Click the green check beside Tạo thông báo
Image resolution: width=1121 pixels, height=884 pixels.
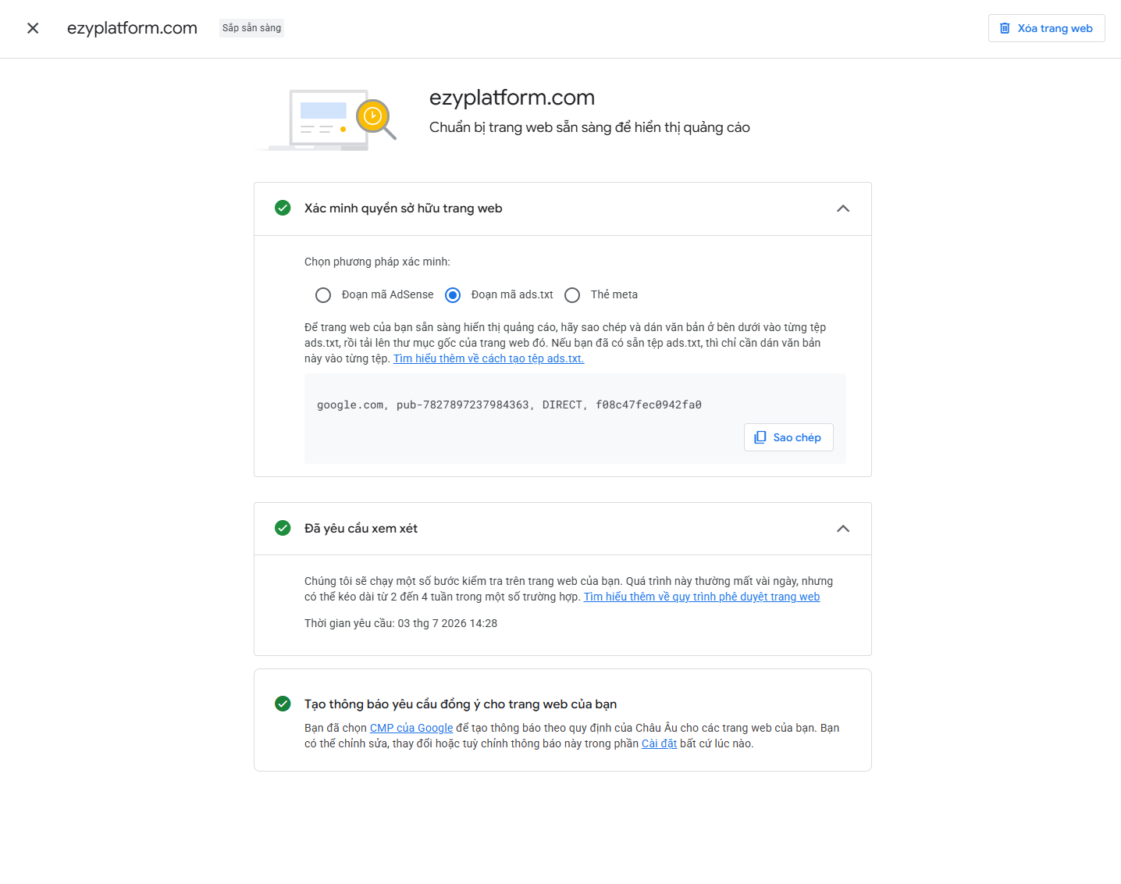(283, 704)
